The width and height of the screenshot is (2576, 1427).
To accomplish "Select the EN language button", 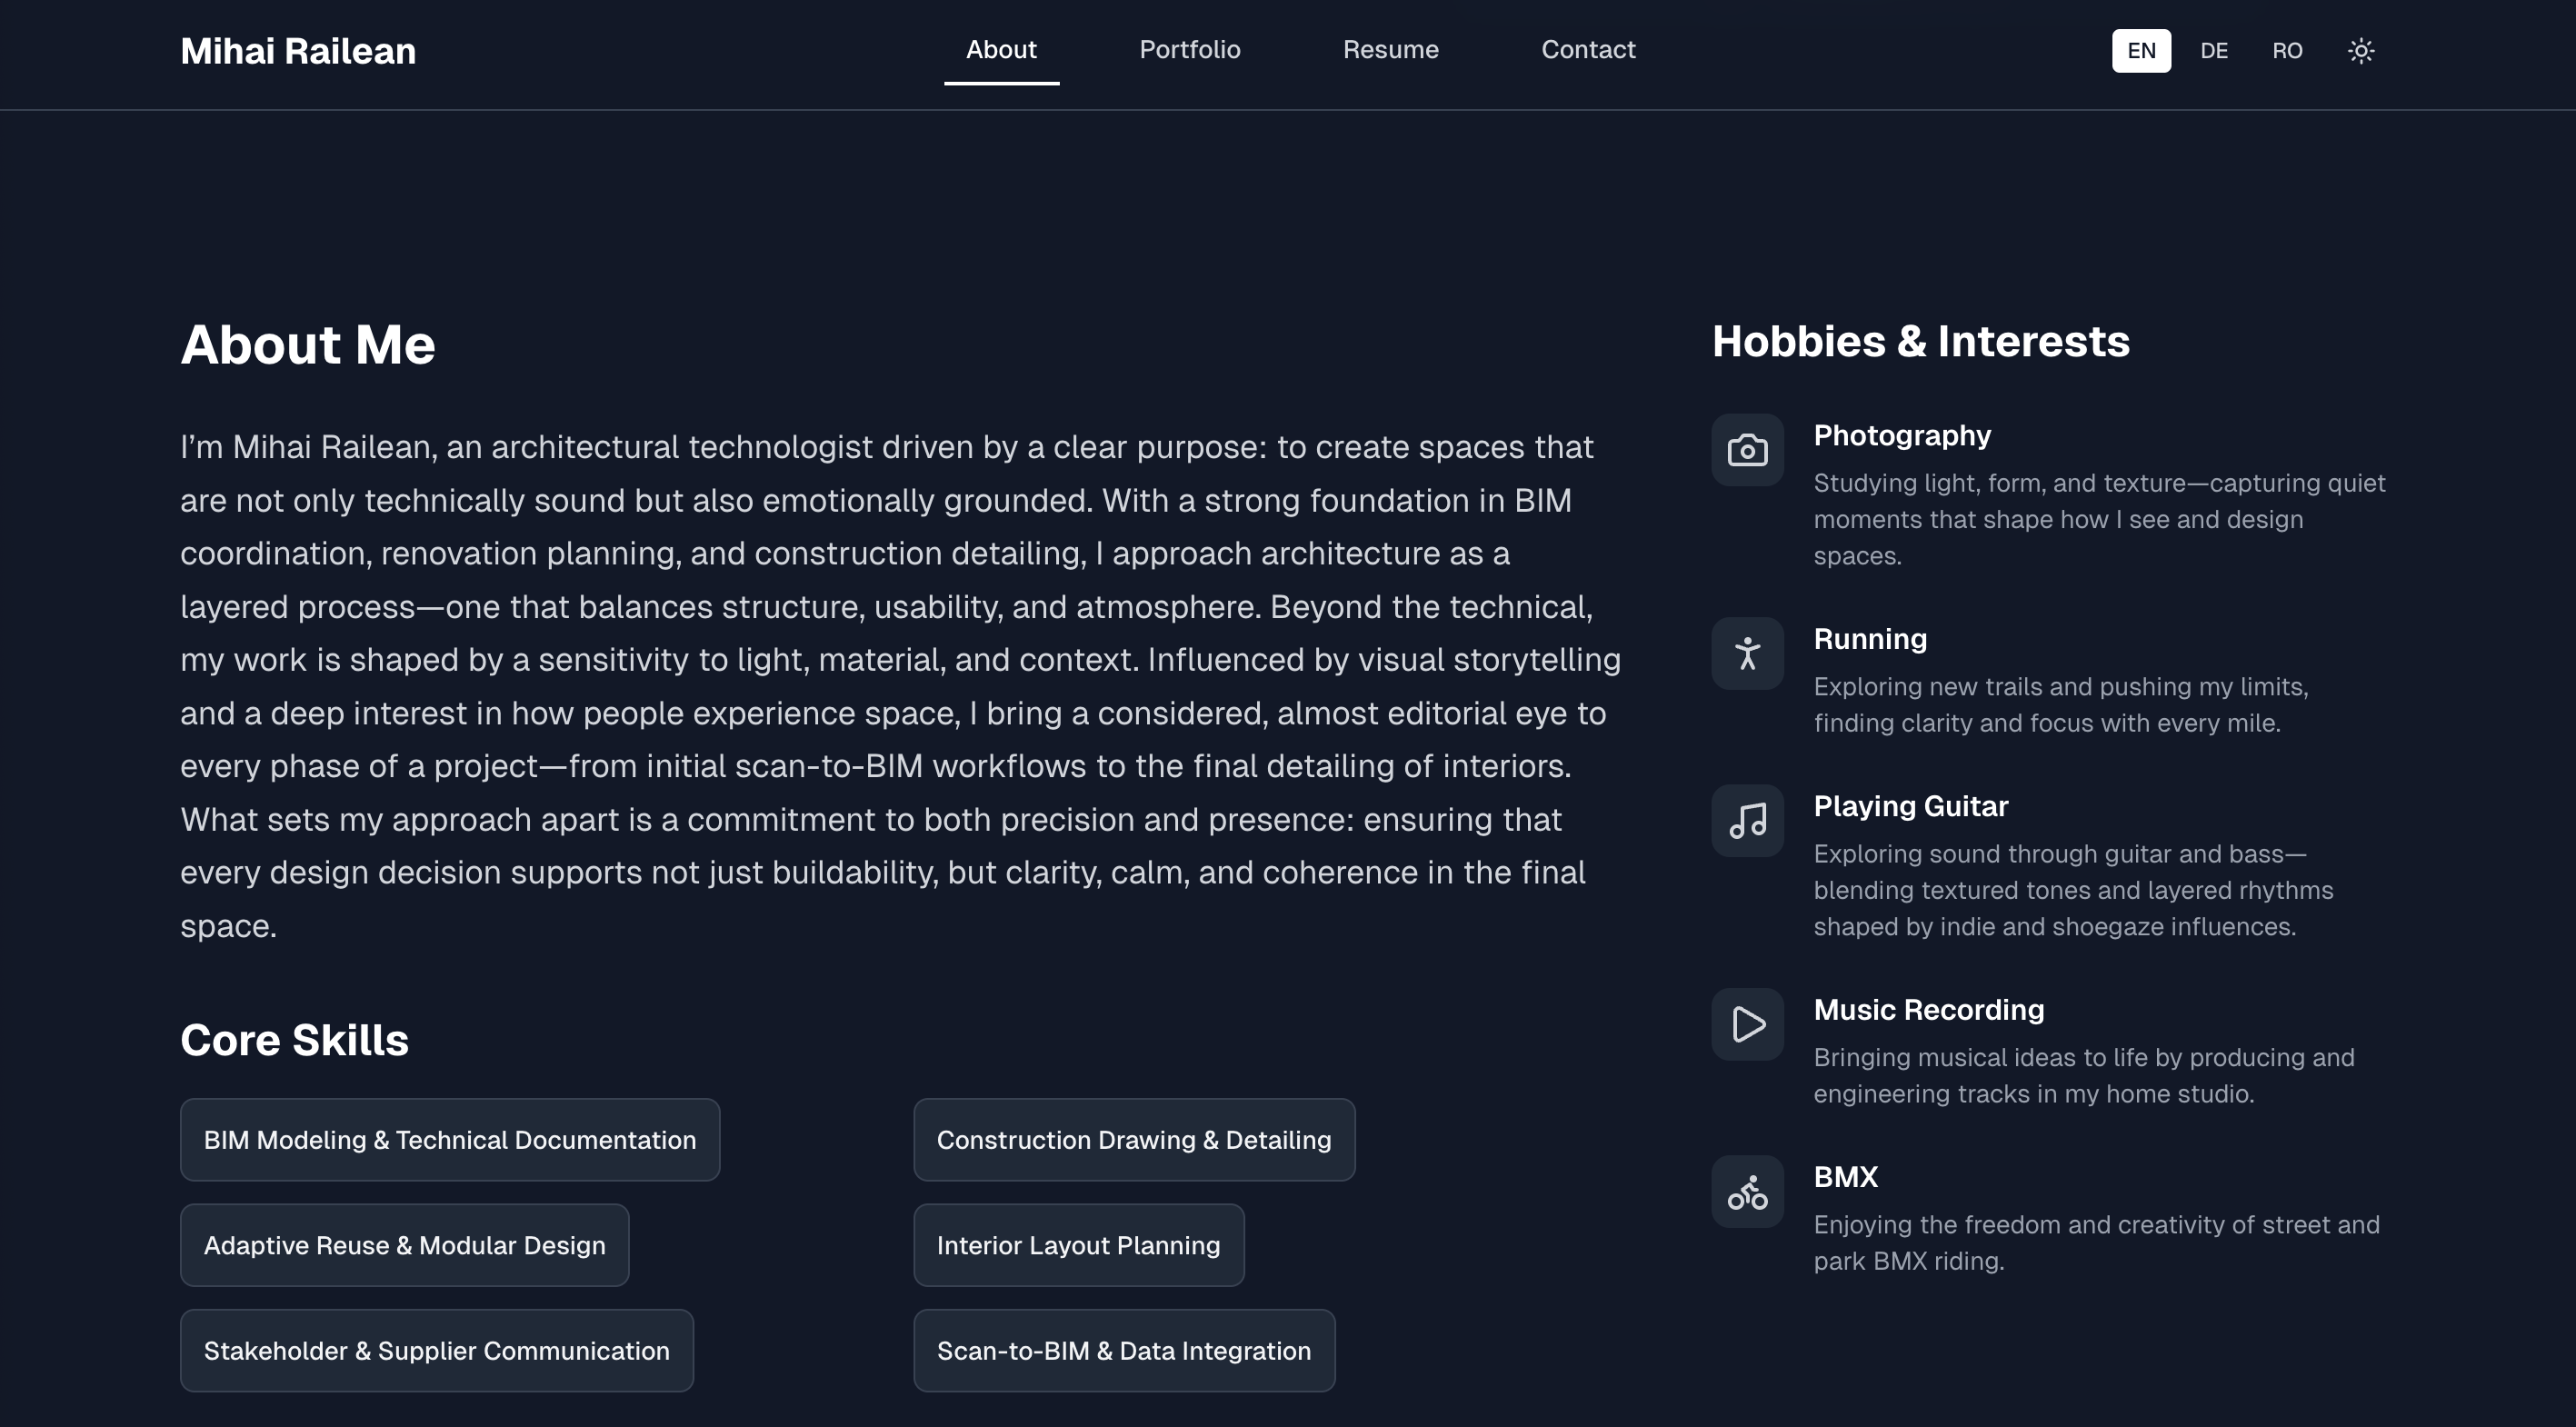I will pos(2140,51).
